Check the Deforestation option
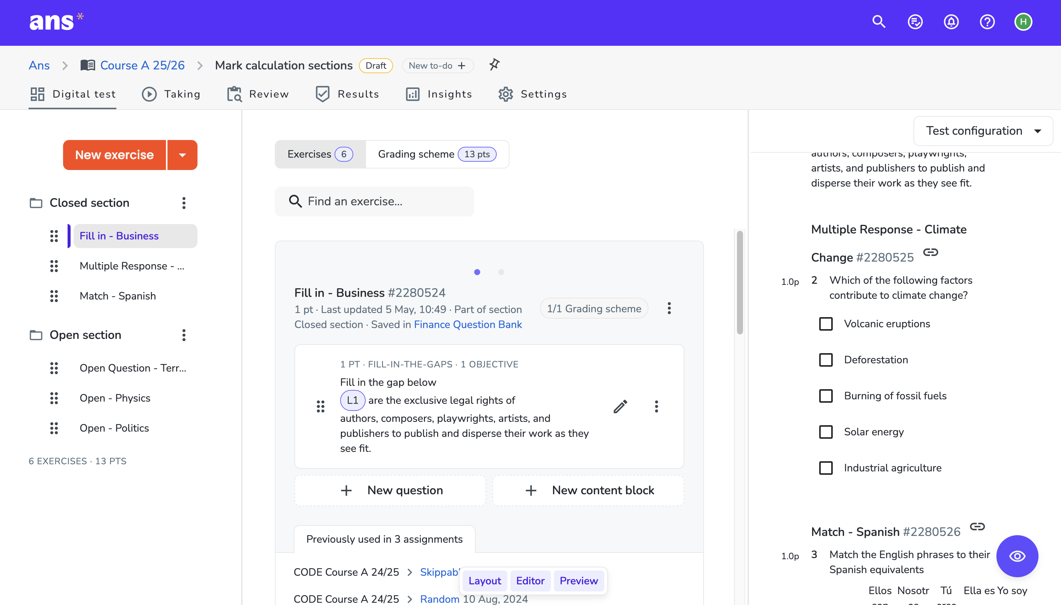The width and height of the screenshot is (1061, 605). pos(826,360)
